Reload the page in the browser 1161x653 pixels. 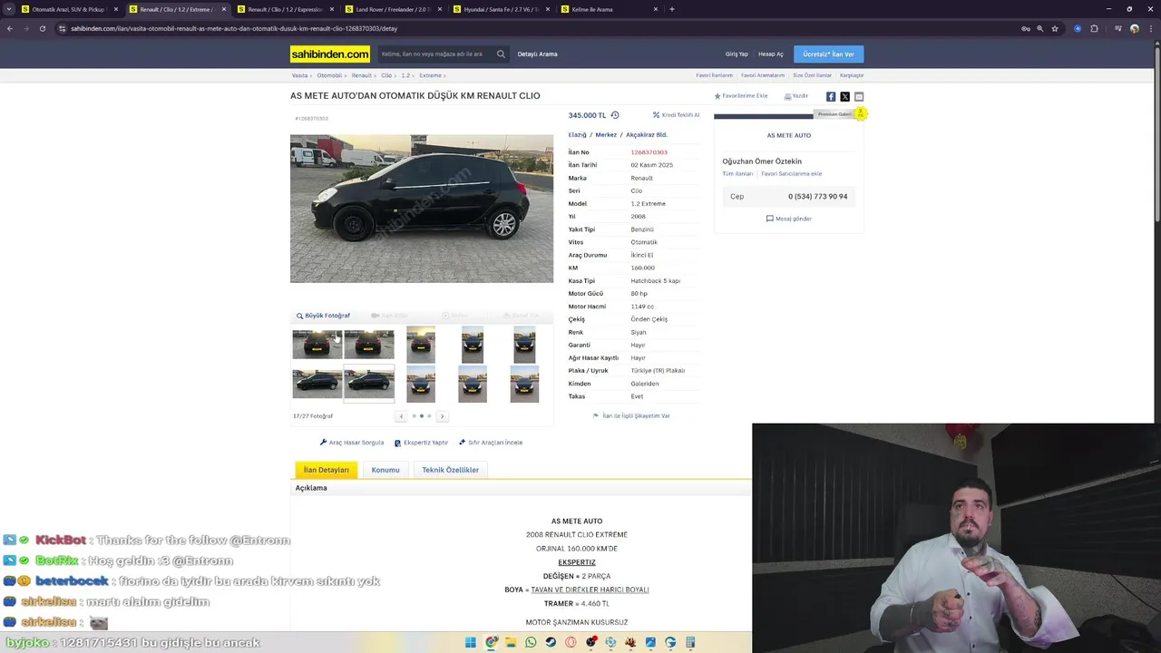pos(43,28)
